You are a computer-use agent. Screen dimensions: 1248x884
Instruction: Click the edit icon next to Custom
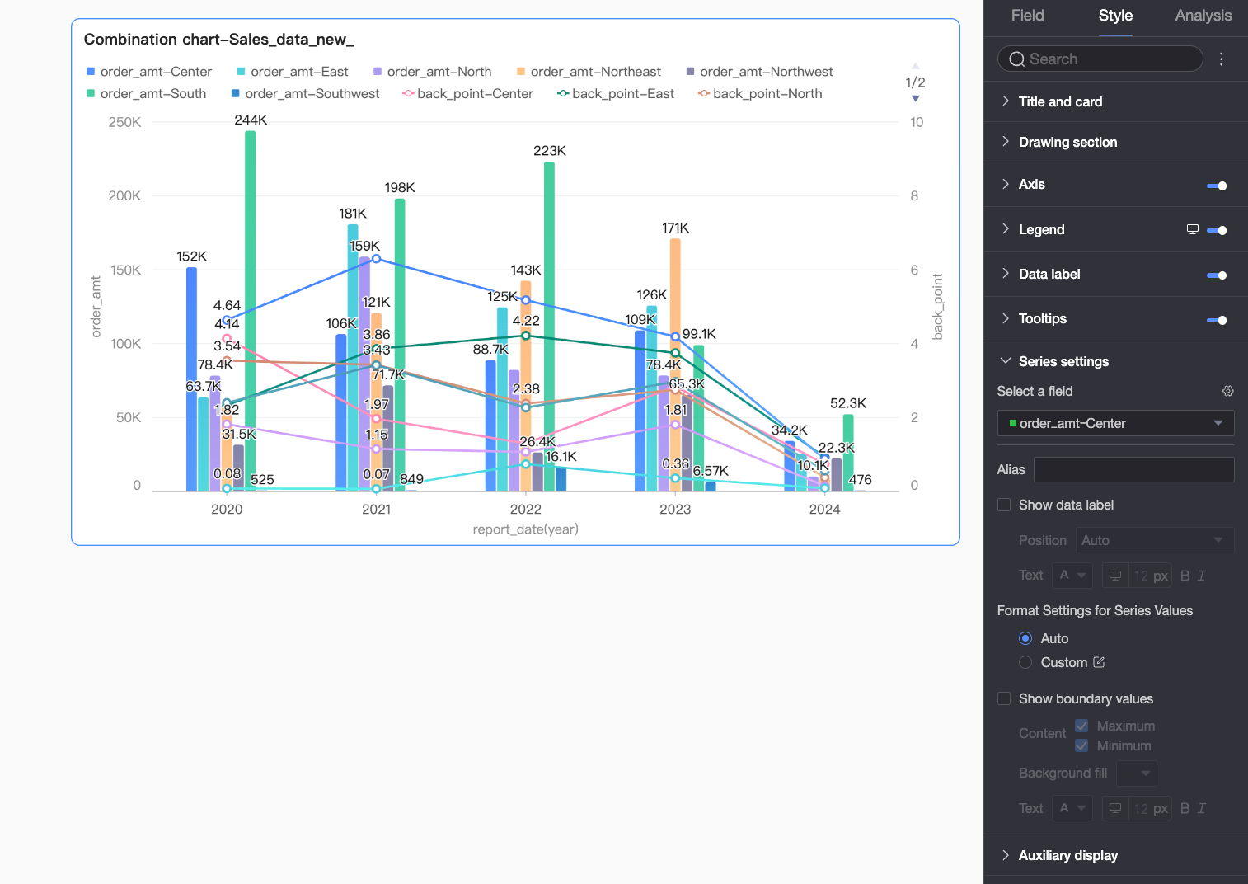coord(1099,662)
